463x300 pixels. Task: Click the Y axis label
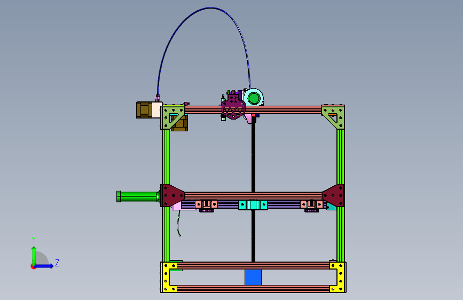(34, 240)
